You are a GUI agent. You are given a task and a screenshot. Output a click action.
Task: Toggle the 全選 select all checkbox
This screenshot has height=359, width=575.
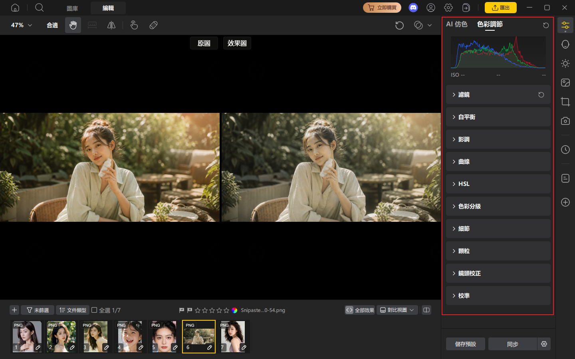tap(94, 310)
